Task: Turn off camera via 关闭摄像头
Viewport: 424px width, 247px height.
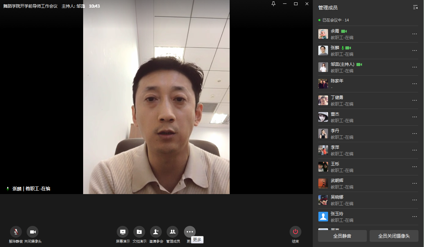Action: tap(33, 232)
